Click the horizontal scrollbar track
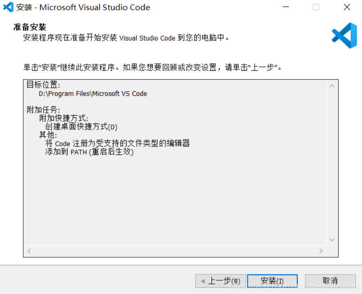 click(175, 250)
